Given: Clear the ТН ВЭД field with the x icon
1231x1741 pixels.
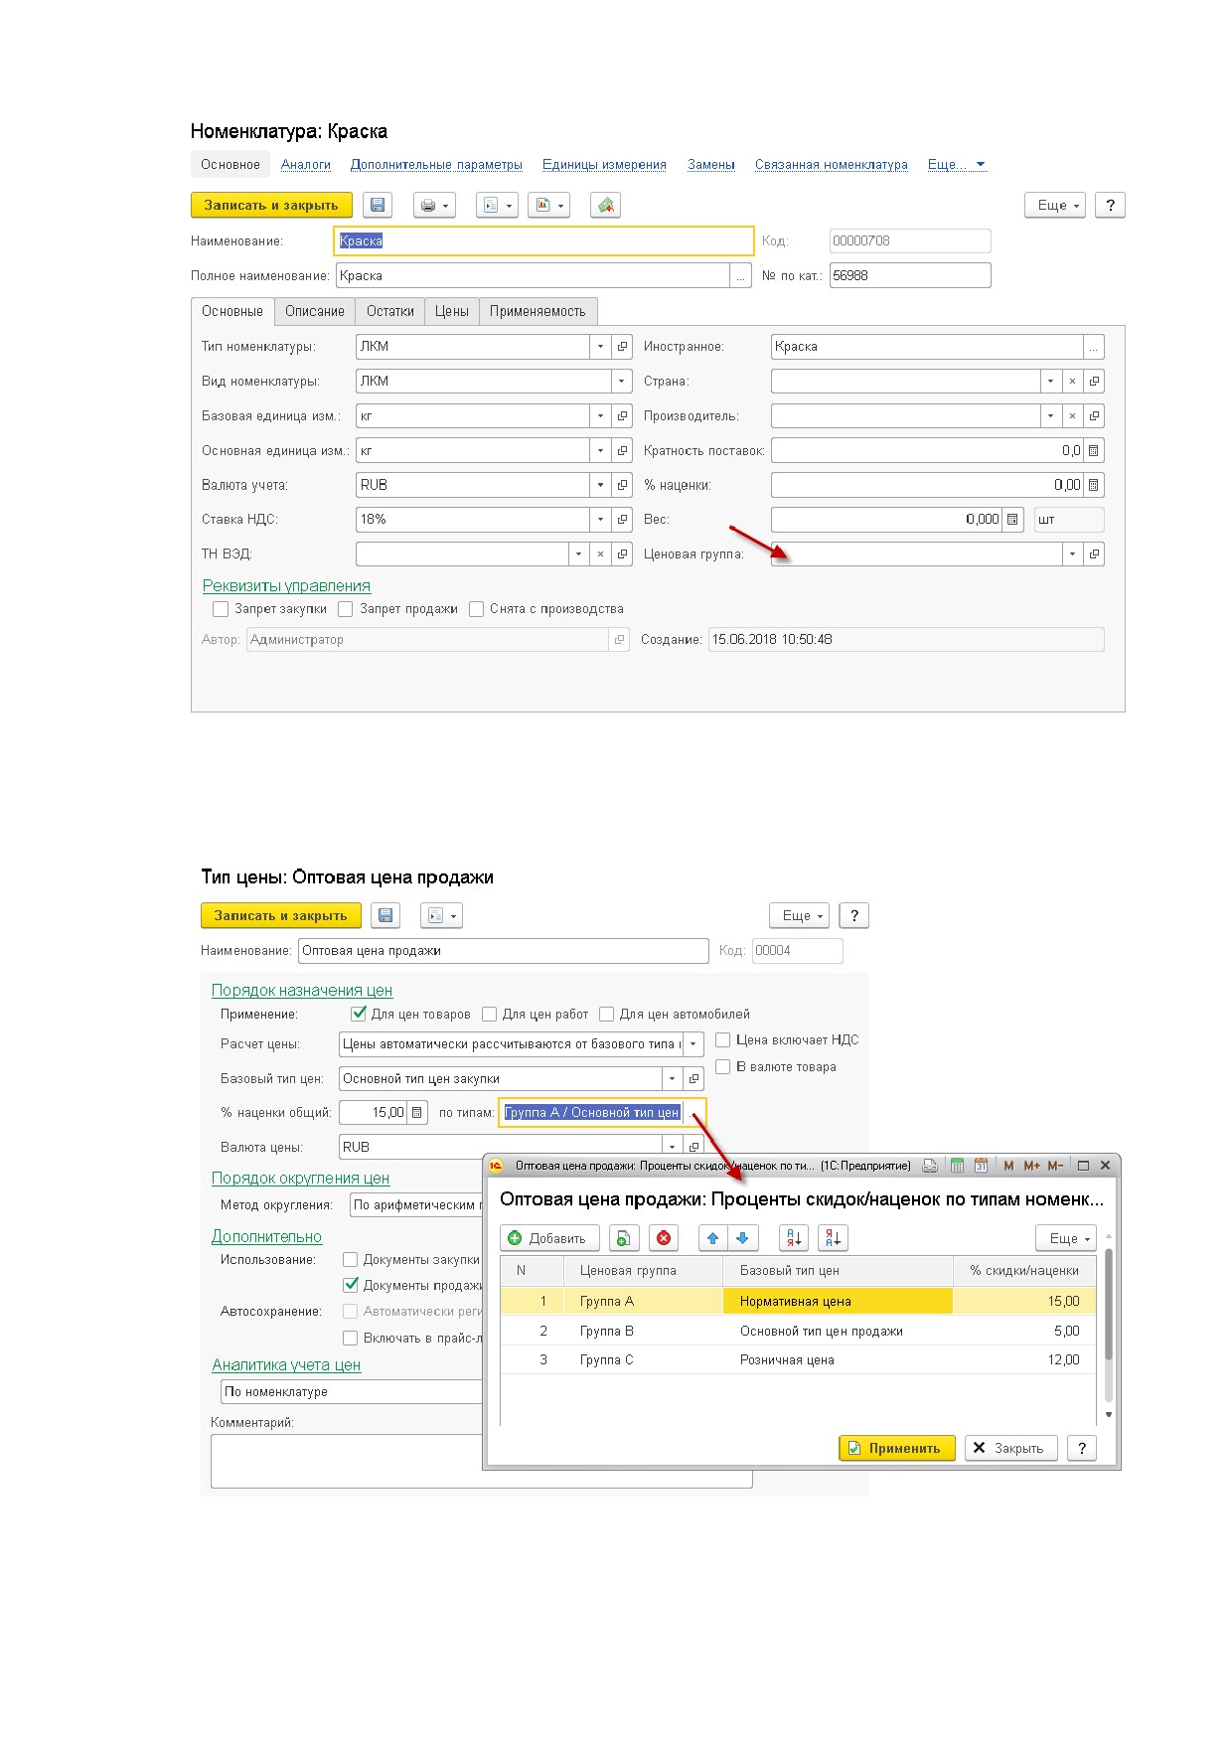Looking at the screenshot, I should click(x=600, y=554).
